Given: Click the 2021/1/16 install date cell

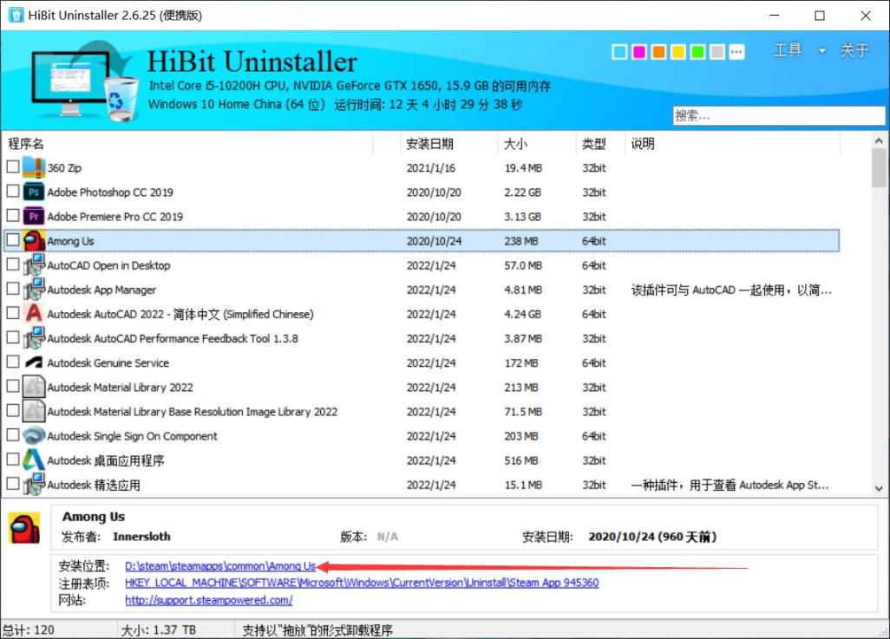Looking at the screenshot, I should [431, 167].
